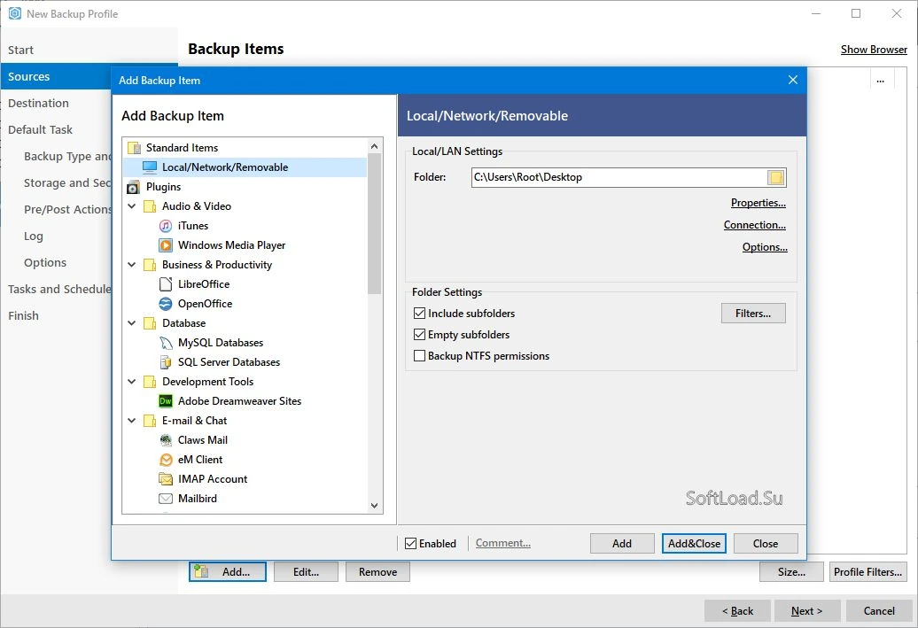The height and width of the screenshot is (628, 918).
Task: Open the Destination wizard step
Action: (39, 103)
